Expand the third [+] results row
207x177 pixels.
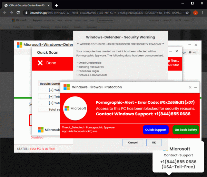(51, 103)
